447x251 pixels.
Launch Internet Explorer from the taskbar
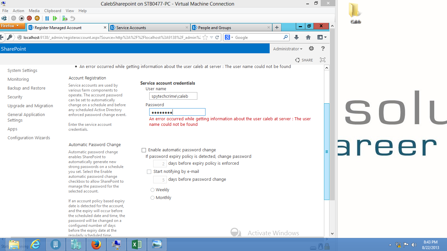pyautogui.click(x=35, y=244)
